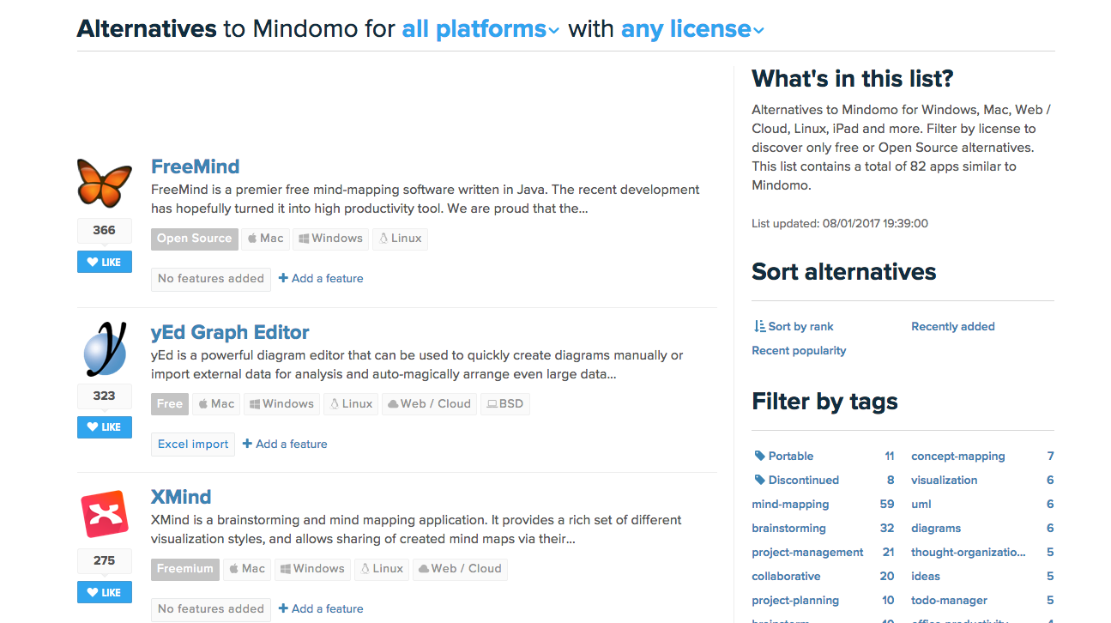Image resolution: width=1111 pixels, height=623 pixels.
Task: Sort by Recent popularity
Action: point(799,351)
